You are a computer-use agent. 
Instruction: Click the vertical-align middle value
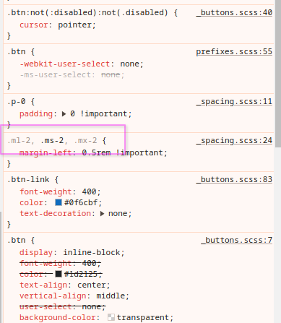click(111, 296)
